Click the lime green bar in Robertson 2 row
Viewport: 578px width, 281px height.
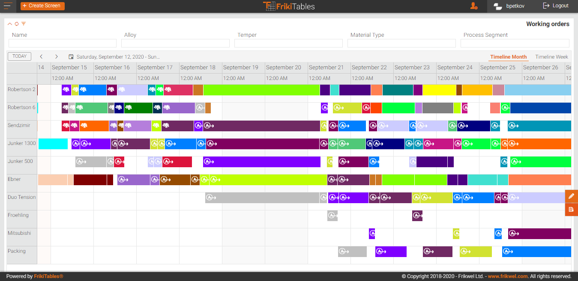click(x=261, y=90)
